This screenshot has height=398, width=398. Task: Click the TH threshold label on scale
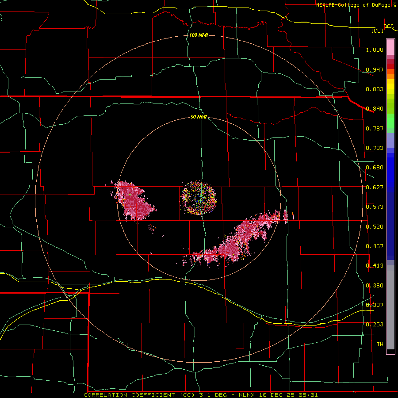(380, 344)
